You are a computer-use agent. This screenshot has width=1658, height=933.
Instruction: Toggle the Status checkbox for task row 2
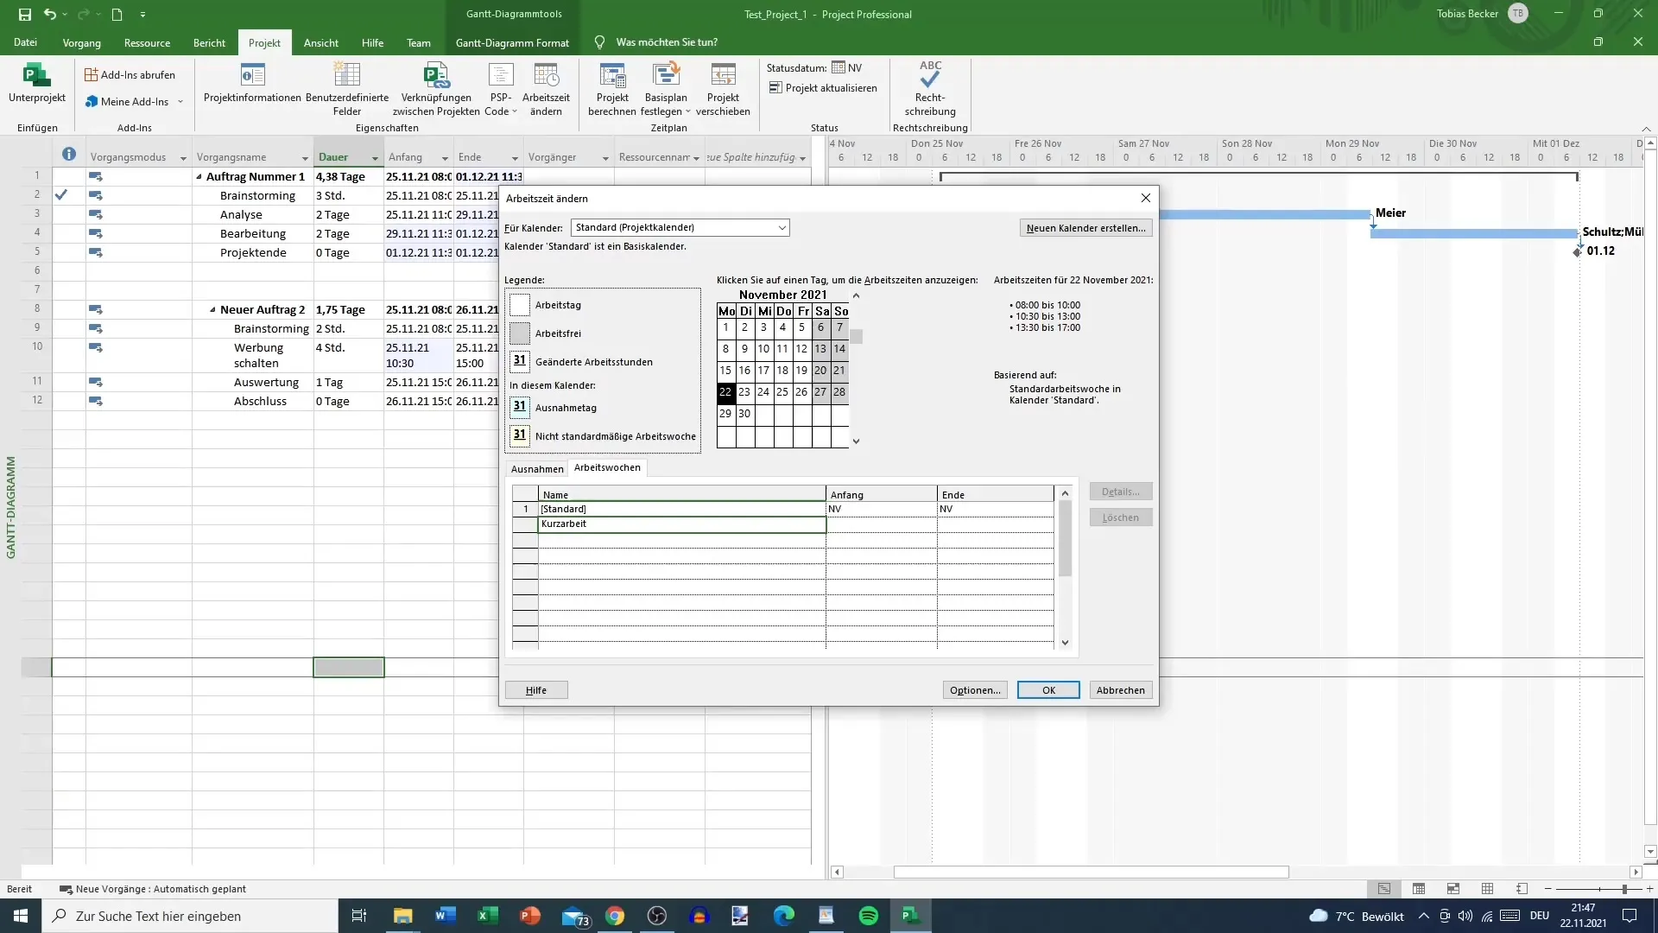click(x=61, y=194)
